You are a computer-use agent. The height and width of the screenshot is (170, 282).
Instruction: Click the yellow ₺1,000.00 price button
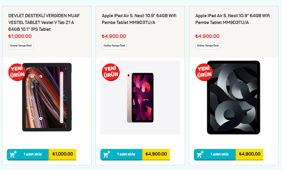63,154
